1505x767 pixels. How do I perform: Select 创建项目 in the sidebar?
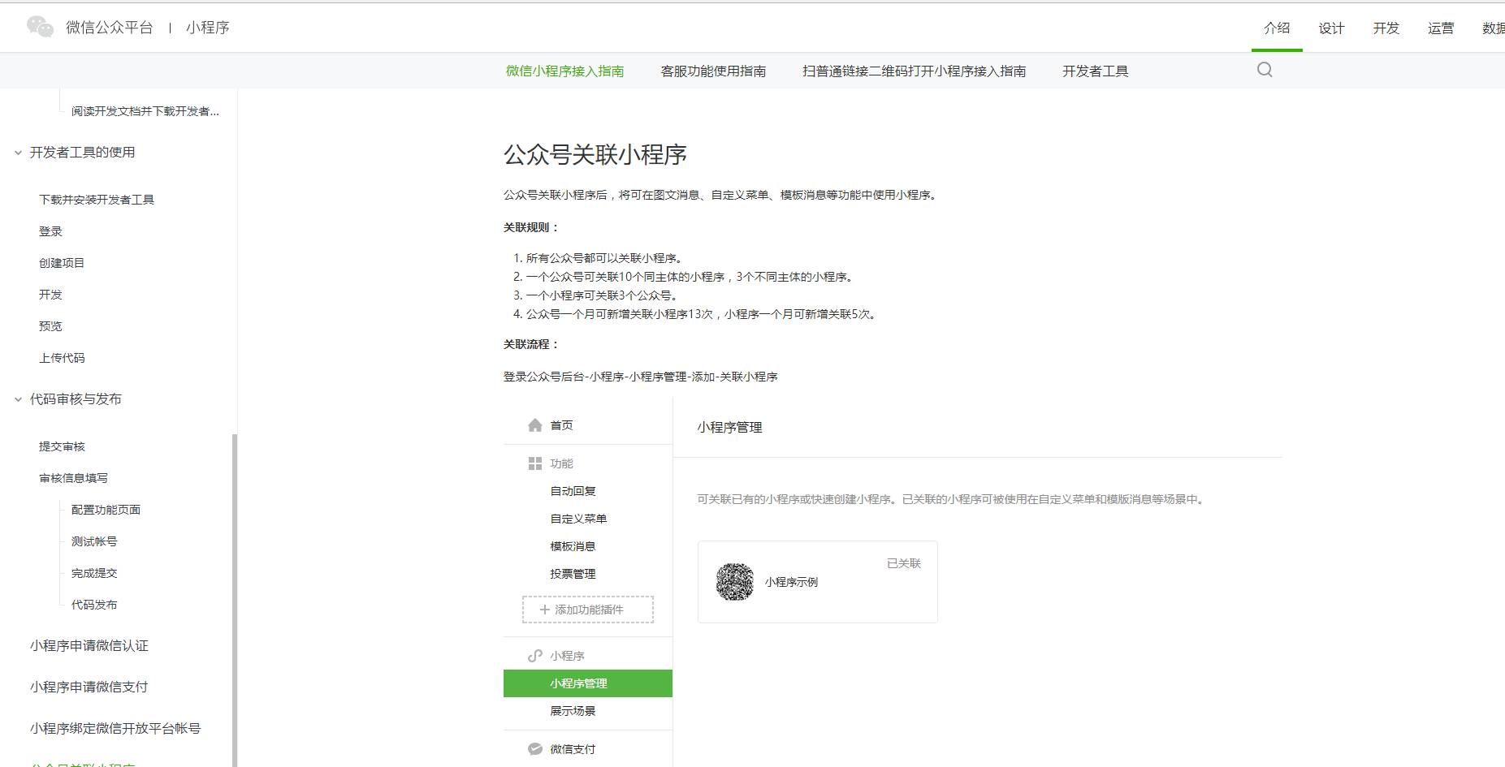click(62, 263)
